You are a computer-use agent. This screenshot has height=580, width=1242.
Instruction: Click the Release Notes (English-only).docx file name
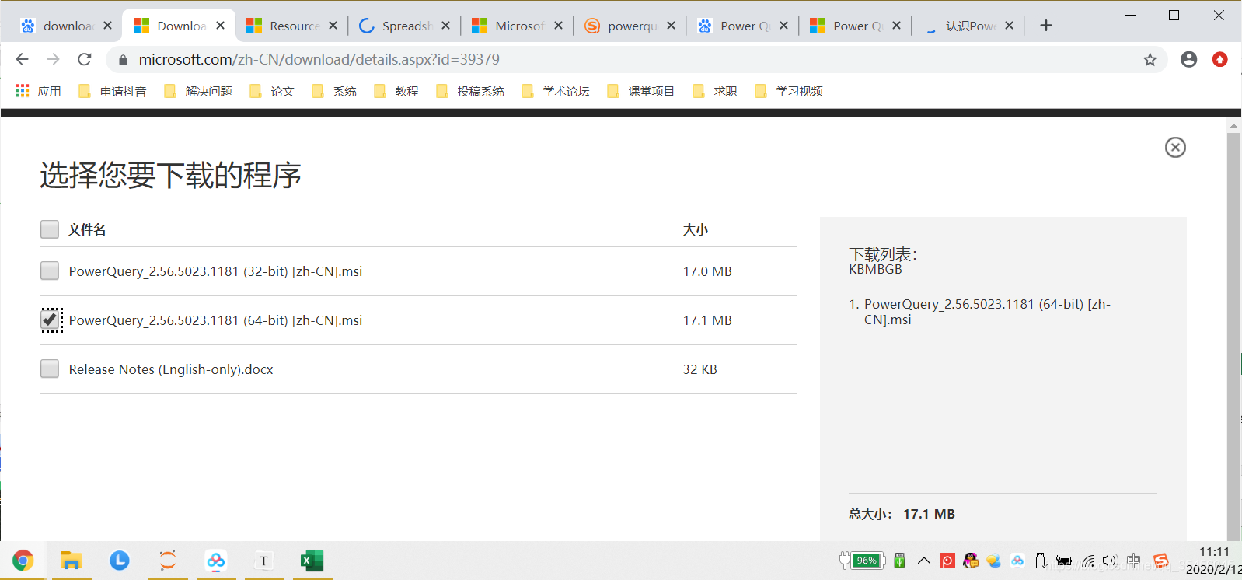tap(171, 369)
